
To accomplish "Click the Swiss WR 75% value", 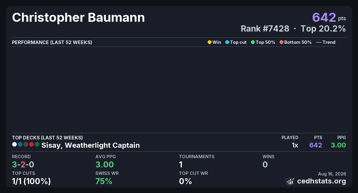I will pos(104,181).
